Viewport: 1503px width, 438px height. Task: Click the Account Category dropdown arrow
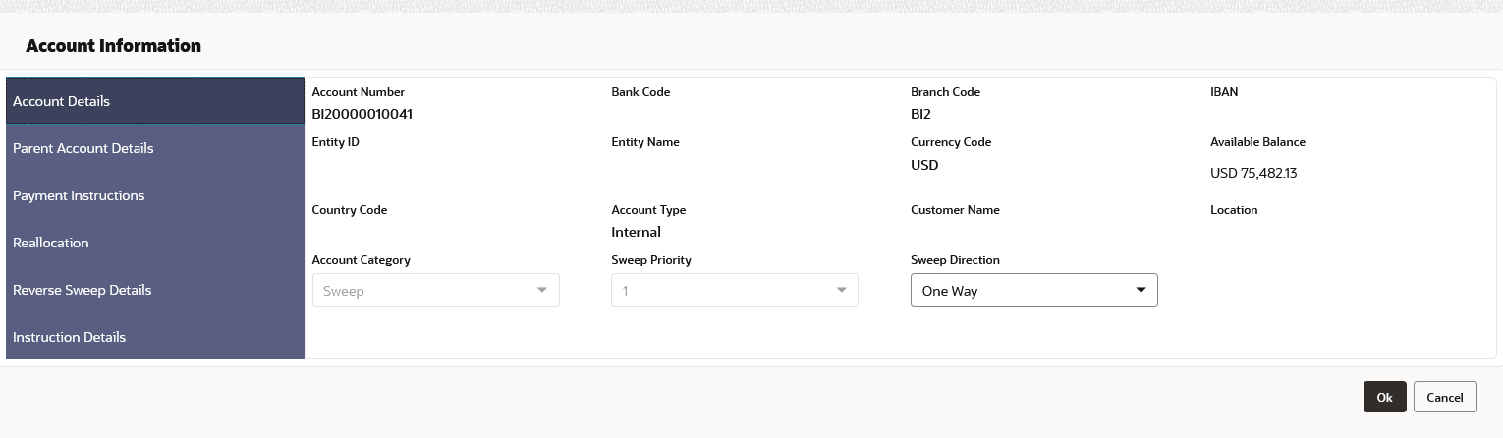tap(541, 291)
